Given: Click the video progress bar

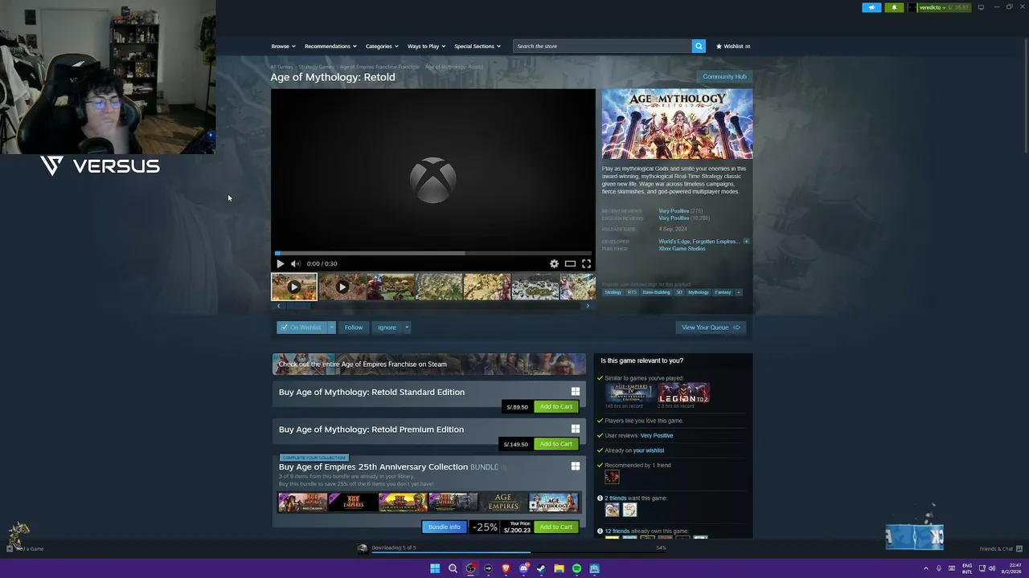Looking at the screenshot, I should [433, 253].
